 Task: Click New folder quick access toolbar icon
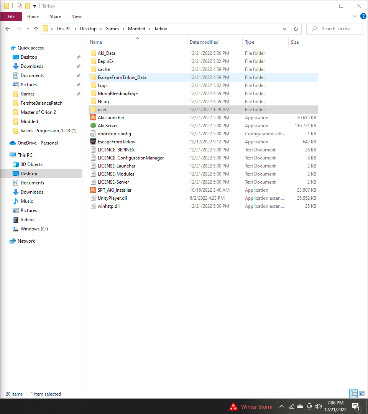click(x=28, y=6)
